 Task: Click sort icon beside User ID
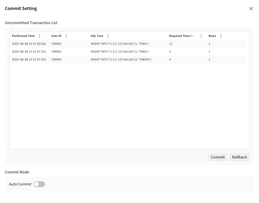coord(66,36)
